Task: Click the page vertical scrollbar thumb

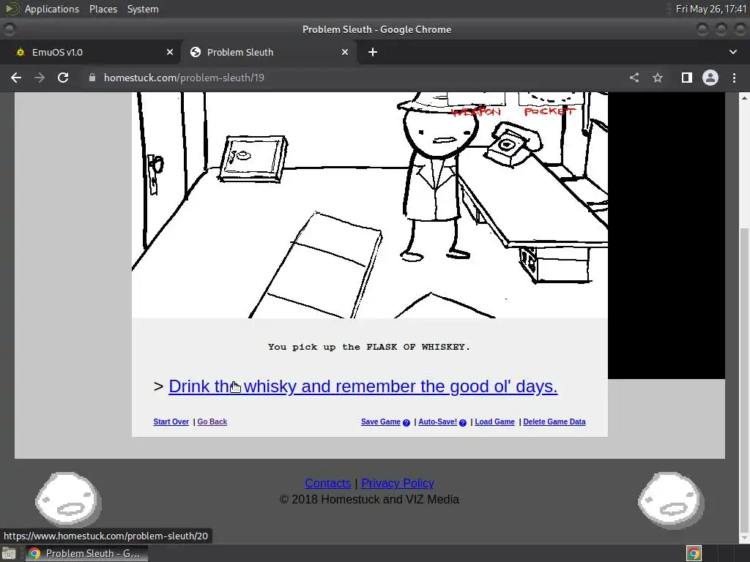Action: pos(744,380)
